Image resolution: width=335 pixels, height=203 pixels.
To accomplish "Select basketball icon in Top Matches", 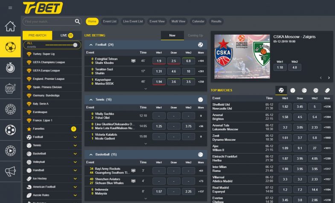I will [x=304, y=90].
